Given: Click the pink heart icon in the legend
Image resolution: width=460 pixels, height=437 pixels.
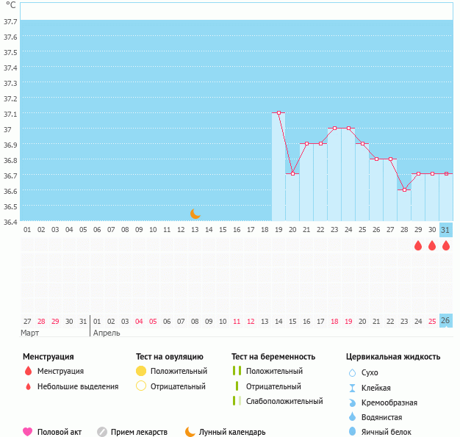Looking at the screenshot, I should (x=28, y=432).
